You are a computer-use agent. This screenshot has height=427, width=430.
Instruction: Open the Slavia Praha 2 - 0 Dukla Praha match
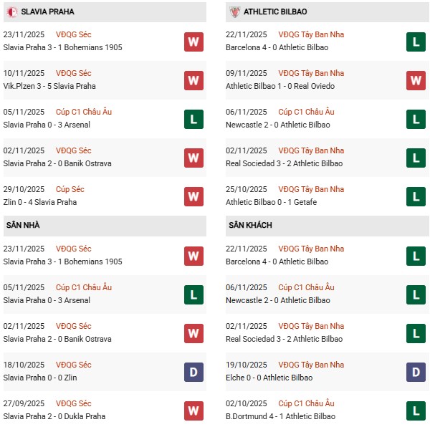tap(54, 416)
